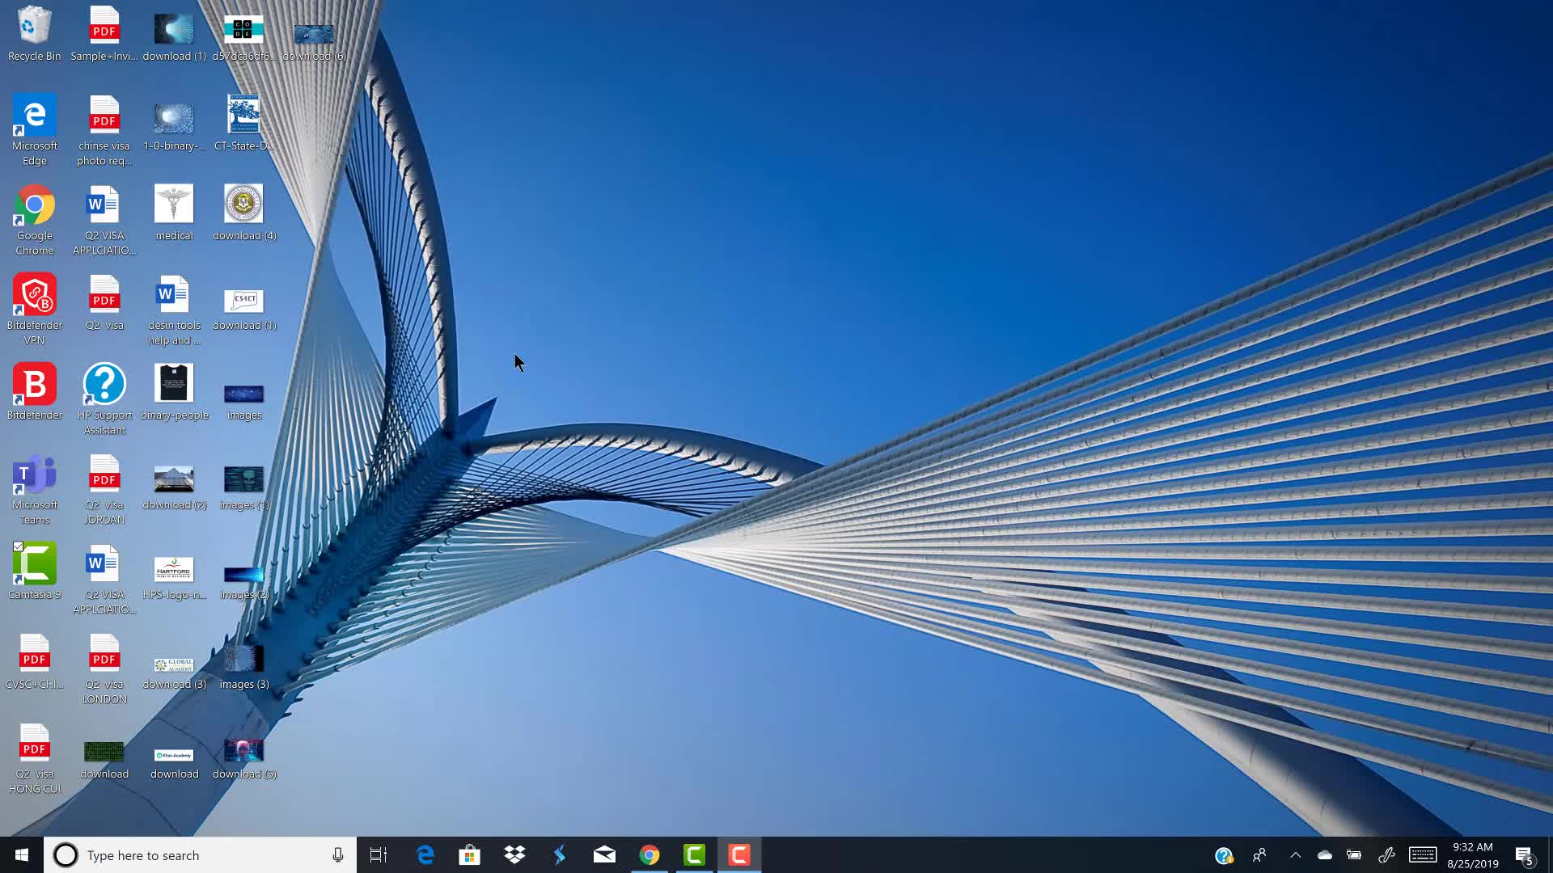
Task: Focus the Type here to search box
Action: click(200, 855)
